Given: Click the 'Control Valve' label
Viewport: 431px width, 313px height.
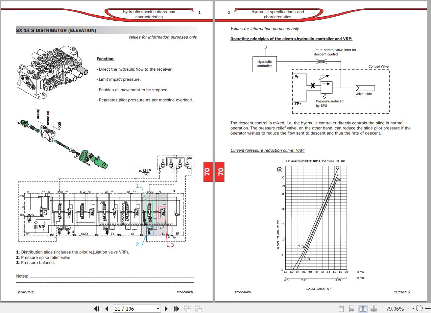Looking at the screenshot, I should (379, 67).
